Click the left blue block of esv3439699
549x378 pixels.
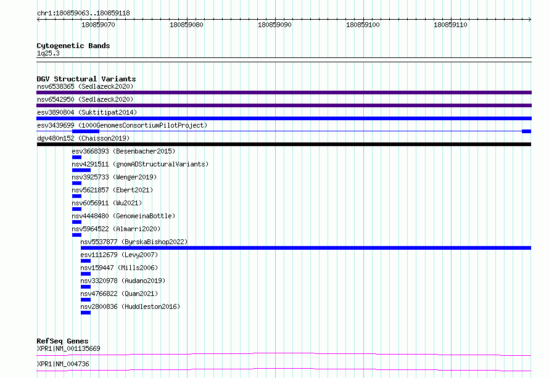pyautogui.click(x=86, y=131)
